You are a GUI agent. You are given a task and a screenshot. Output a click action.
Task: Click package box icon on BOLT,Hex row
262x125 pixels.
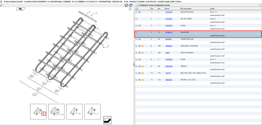pyautogui.click(x=143, y=73)
